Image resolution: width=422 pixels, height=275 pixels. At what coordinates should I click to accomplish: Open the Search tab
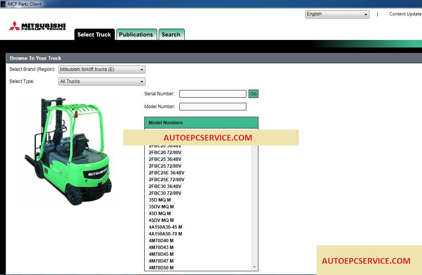[171, 35]
